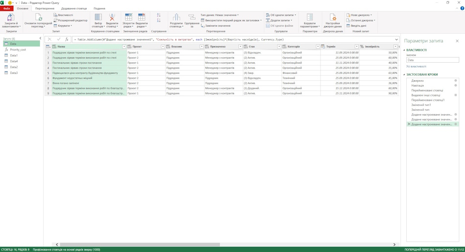This screenshot has width=465, height=252.
Task: Click the Усі властивості link
Action: (x=417, y=67)
